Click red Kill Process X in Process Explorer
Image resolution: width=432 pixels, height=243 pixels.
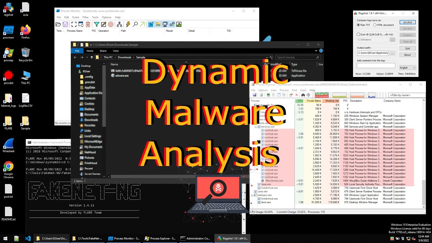(297, 95)
